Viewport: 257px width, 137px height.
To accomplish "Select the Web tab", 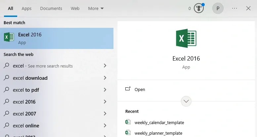I will pos(75,8).
